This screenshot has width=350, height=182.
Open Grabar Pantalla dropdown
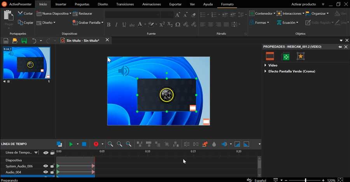coord(102,23)
